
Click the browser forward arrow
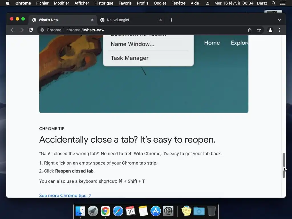[x=22, y=30]
